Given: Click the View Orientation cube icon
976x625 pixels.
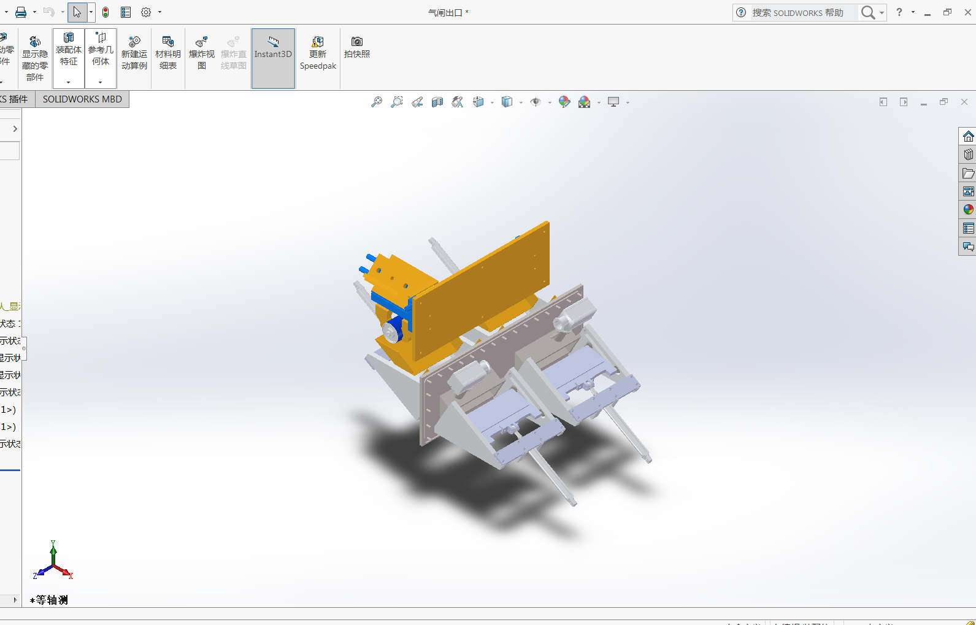Looking at the screenshot, I should [478, 102].
